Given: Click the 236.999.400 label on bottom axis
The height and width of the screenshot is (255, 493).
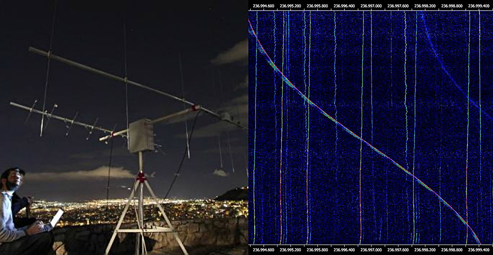Looking at the screenshot, I should [478, 250].
